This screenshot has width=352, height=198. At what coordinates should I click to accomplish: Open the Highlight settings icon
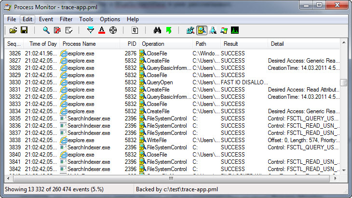click(x=102, y=30)
